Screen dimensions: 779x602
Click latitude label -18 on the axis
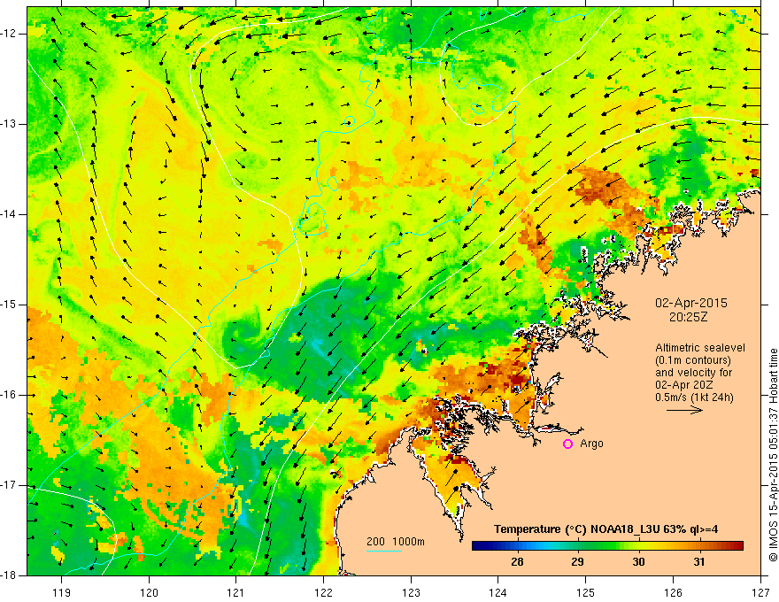pos(10,575)
